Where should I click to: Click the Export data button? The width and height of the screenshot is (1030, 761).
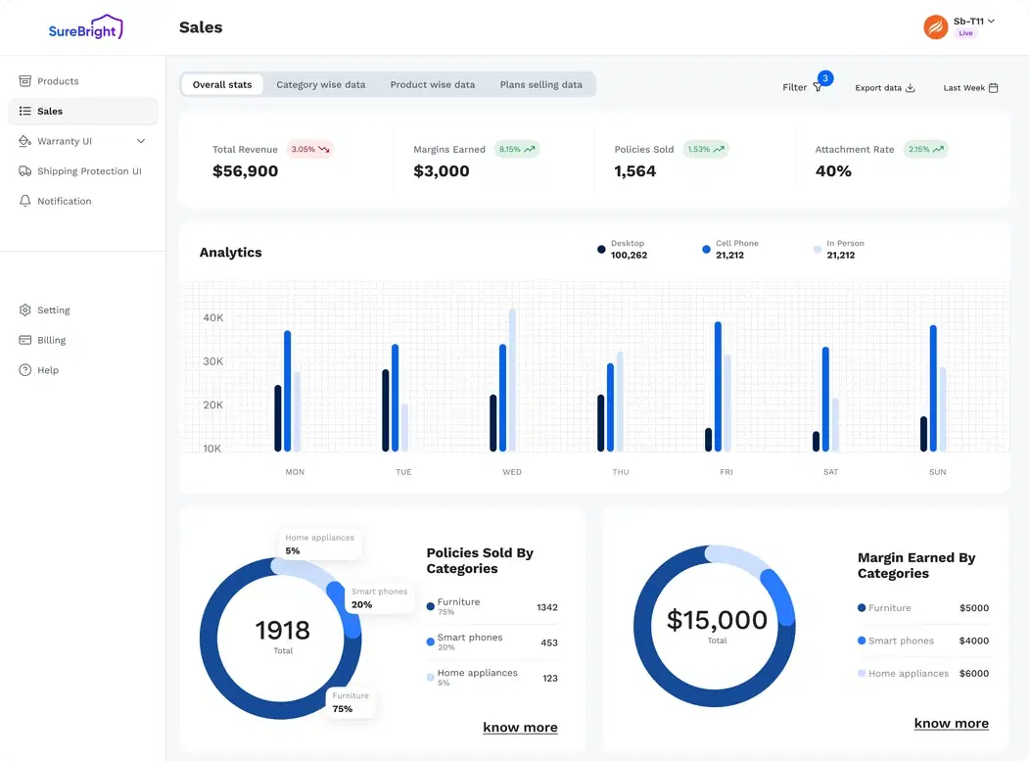pyautogui.click(x=885, y=87)
